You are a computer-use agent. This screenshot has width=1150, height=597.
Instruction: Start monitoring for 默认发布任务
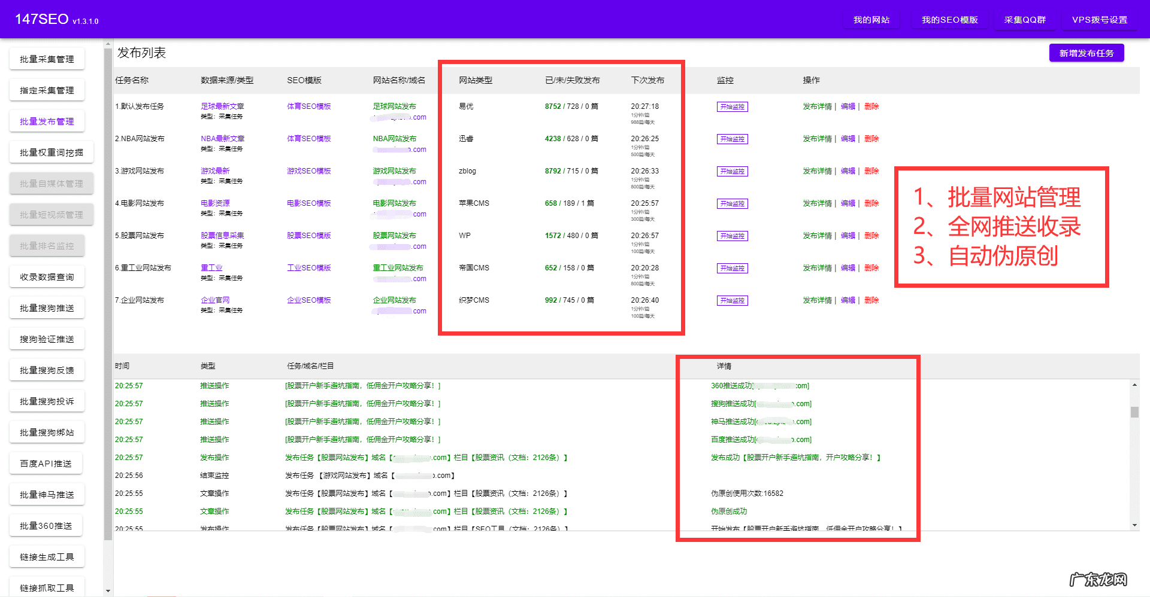point(732,107)
